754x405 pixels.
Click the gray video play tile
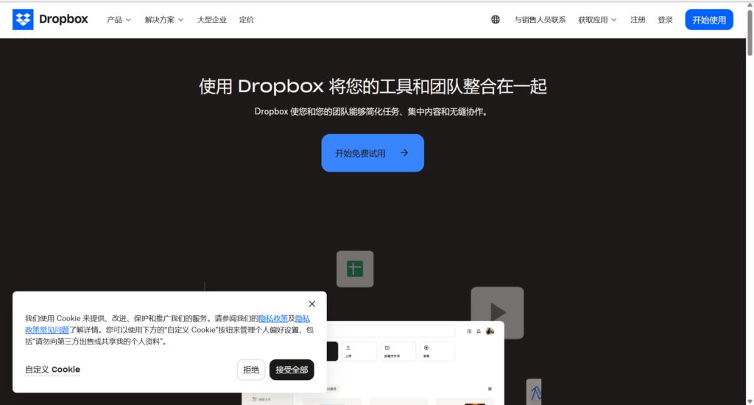tap(497, 313)
